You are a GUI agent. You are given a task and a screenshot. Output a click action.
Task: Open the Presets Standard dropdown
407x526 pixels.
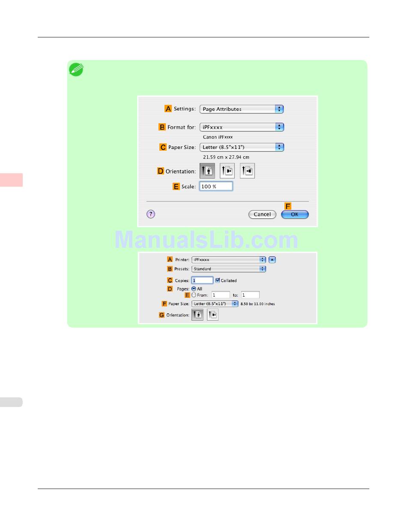(x=229, y=269)
